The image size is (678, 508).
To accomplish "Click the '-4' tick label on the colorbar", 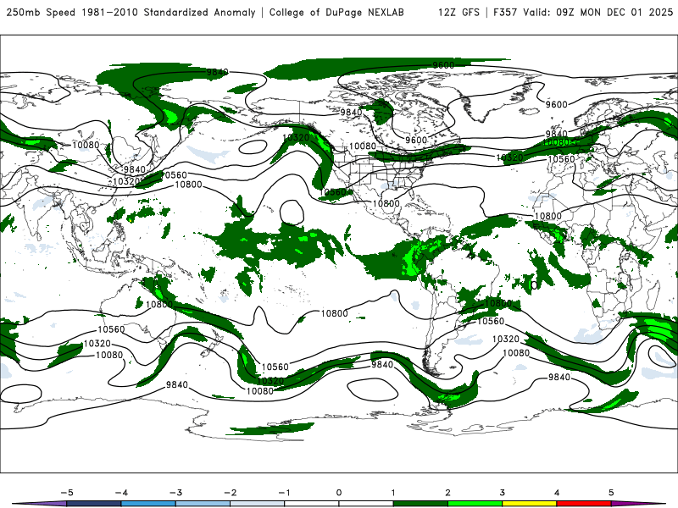I will tap(121, 493).
